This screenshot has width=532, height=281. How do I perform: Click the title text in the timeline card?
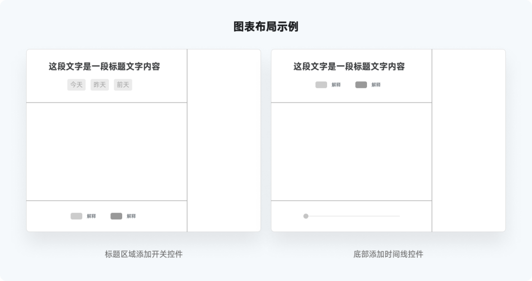(349, 67)
